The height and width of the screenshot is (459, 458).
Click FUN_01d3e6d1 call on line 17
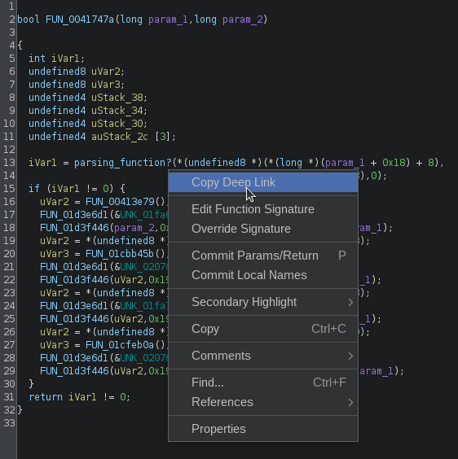pos(74,215)
